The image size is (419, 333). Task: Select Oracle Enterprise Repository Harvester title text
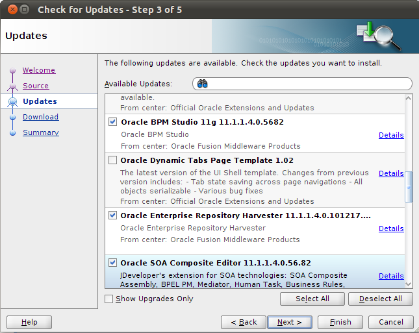click(x=246, y=216)
